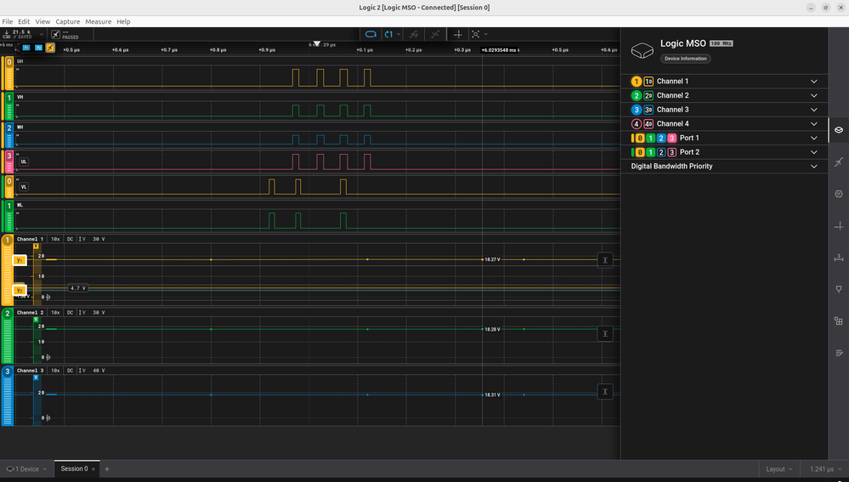Open the Analyzers sidebar icon
This screenshot has height=482, width=849.
[839, 194]
